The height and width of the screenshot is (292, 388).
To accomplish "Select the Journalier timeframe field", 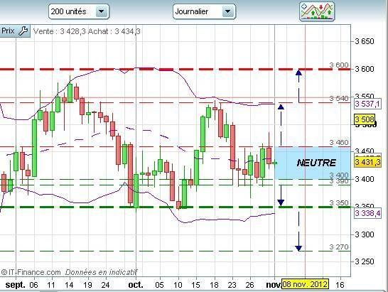I will tap(204, 11).
